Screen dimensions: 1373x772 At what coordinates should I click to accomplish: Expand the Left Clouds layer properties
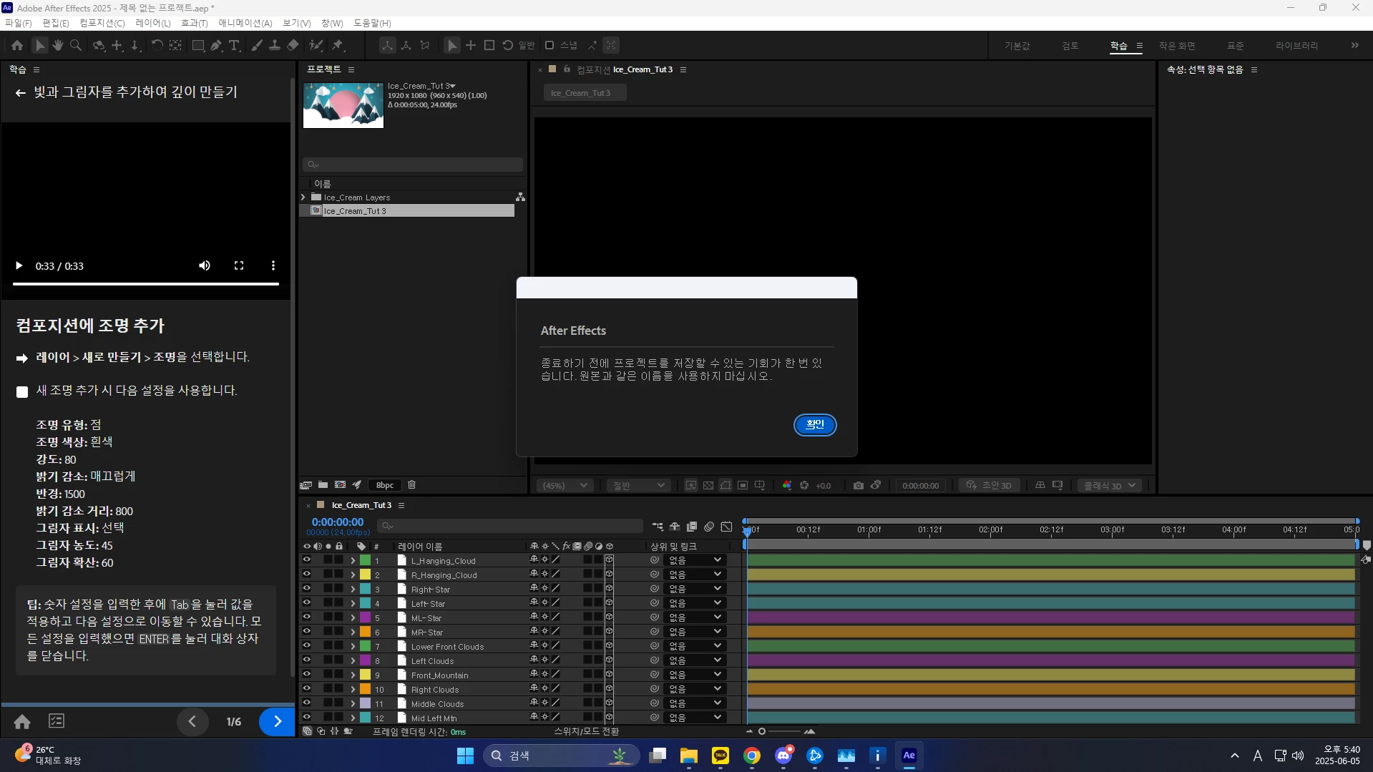click(353, 661)
